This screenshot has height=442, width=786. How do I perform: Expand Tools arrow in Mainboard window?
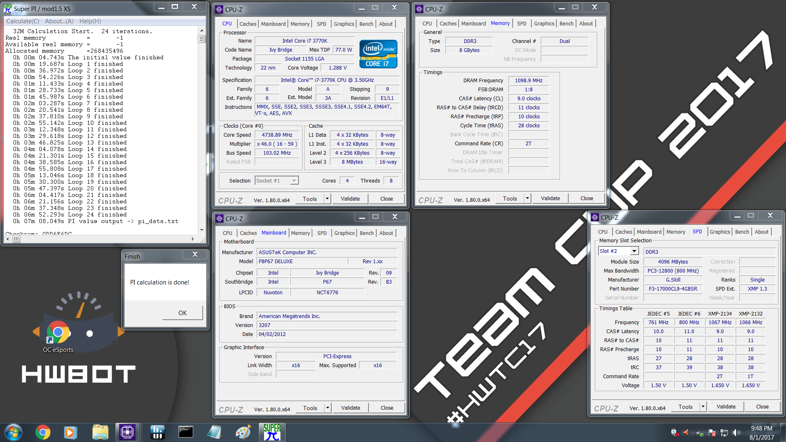(327, 408)
